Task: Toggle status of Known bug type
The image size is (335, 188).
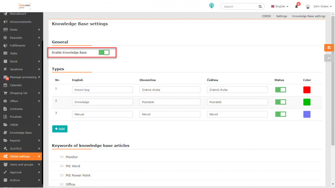Action: (x=281, y=90)
